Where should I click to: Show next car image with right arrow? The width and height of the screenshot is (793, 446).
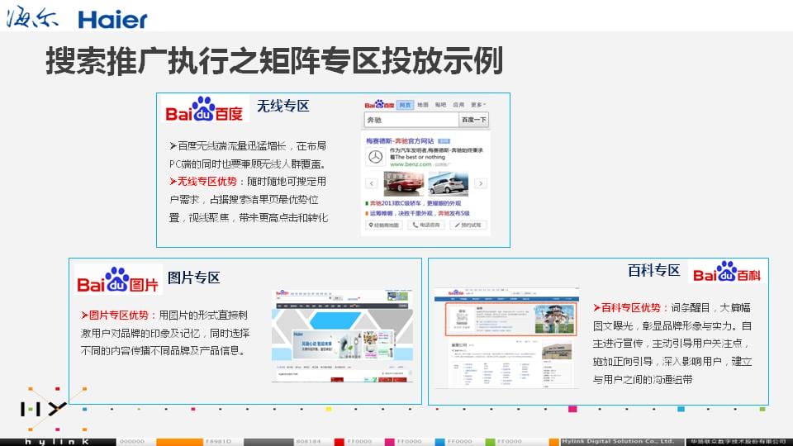(481, 183)
